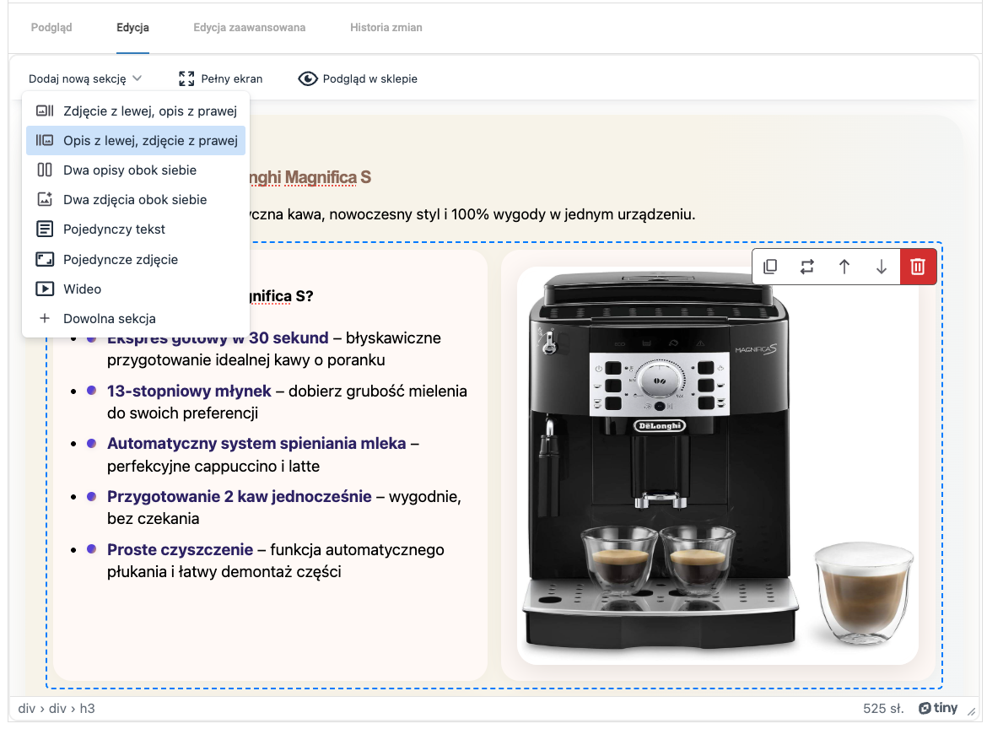Click 'Przygotowanie 2 kaw jednocześnie' text
The image size is (987, 729).
(x=240, y=496)
